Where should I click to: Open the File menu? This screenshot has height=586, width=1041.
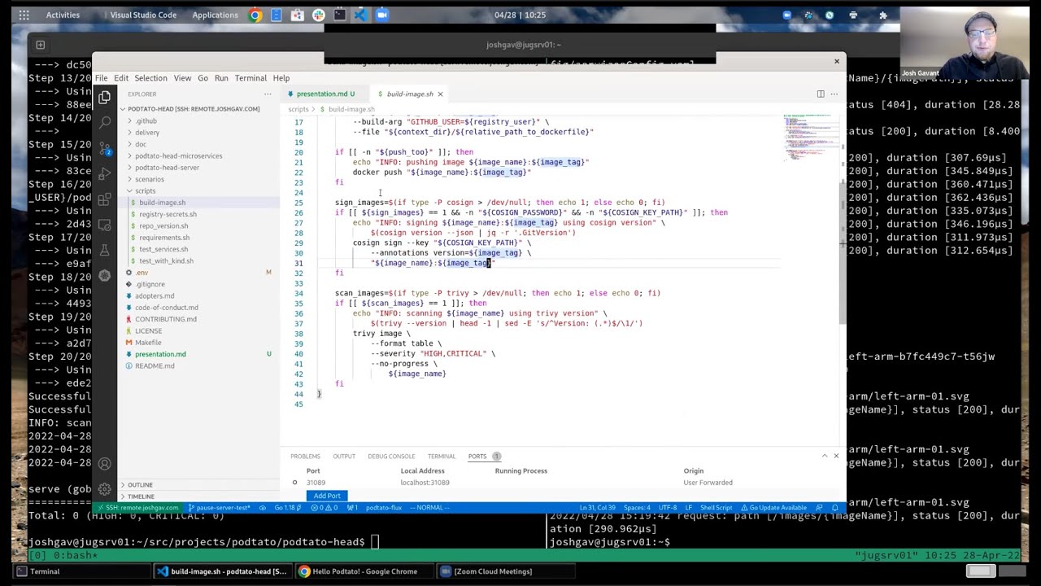(x=101, y=78)
